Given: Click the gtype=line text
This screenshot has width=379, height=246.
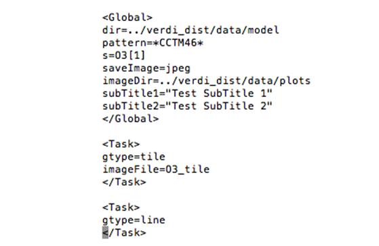Looking at the screenshot, I should (134, 220).
